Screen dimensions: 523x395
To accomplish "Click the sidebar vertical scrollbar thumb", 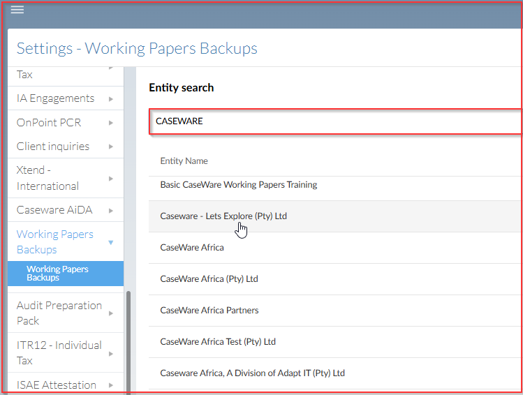I will (x=128, y=342).
